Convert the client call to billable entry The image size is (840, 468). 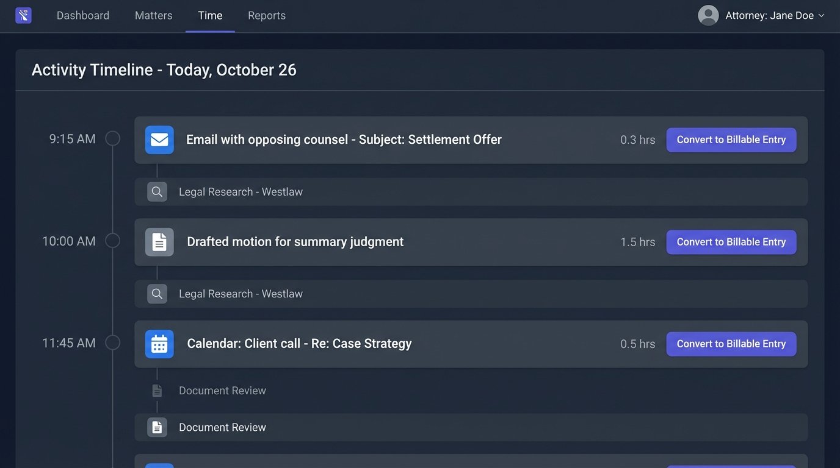731,344
